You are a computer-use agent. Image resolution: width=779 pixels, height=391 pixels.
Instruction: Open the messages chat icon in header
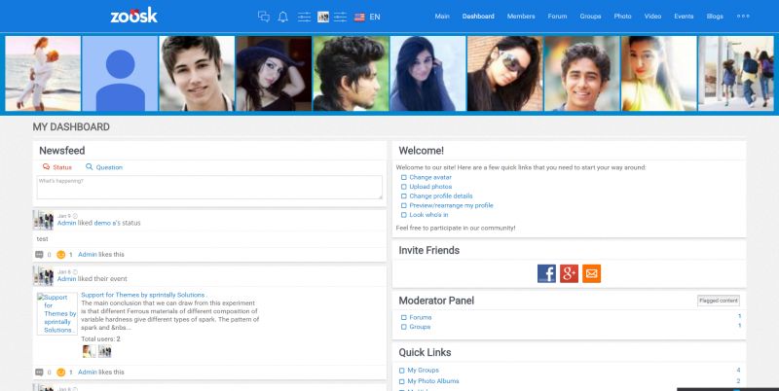click(x=263, y=17)
